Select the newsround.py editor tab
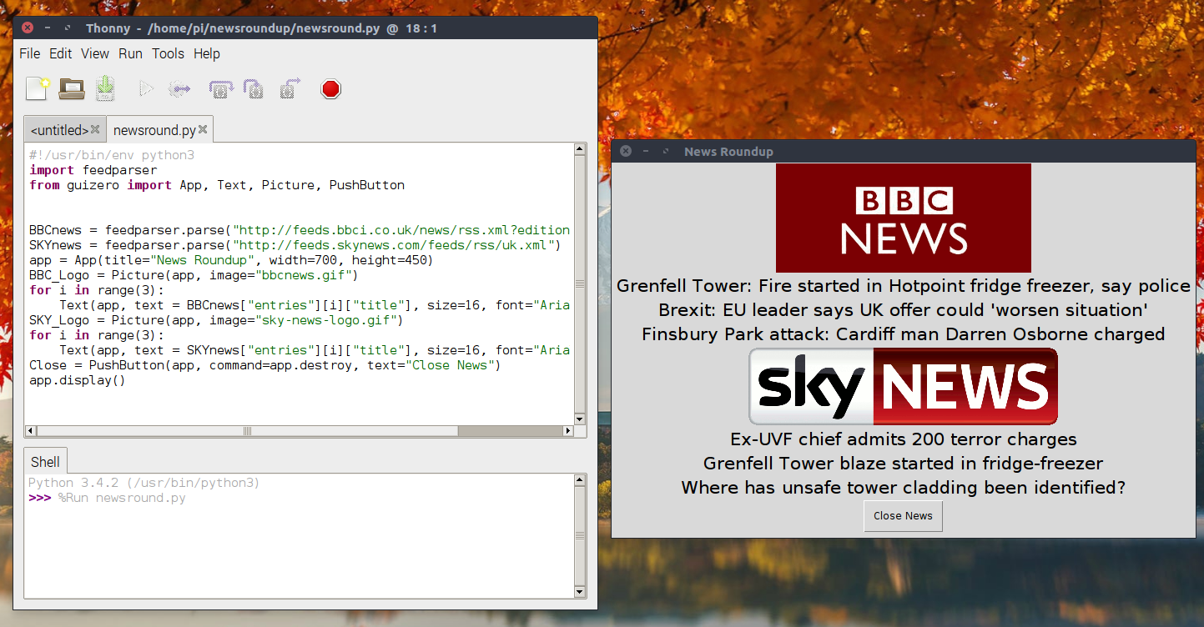 [154, 130]
